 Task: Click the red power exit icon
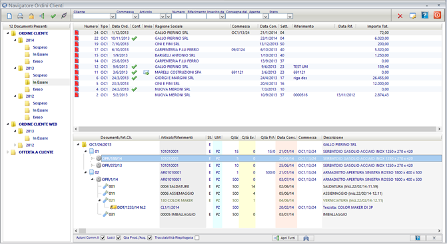437,15
